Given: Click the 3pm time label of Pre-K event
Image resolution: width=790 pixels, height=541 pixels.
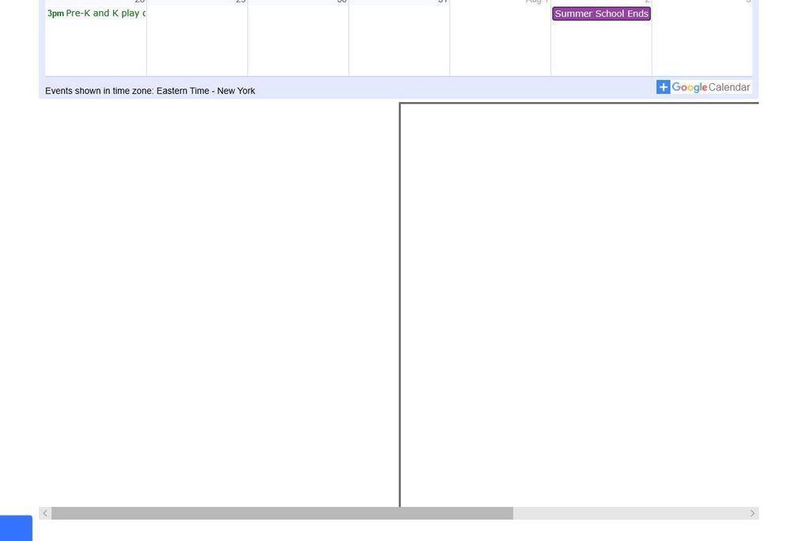Looking at the screenshot, I should (x=55, y=13).
